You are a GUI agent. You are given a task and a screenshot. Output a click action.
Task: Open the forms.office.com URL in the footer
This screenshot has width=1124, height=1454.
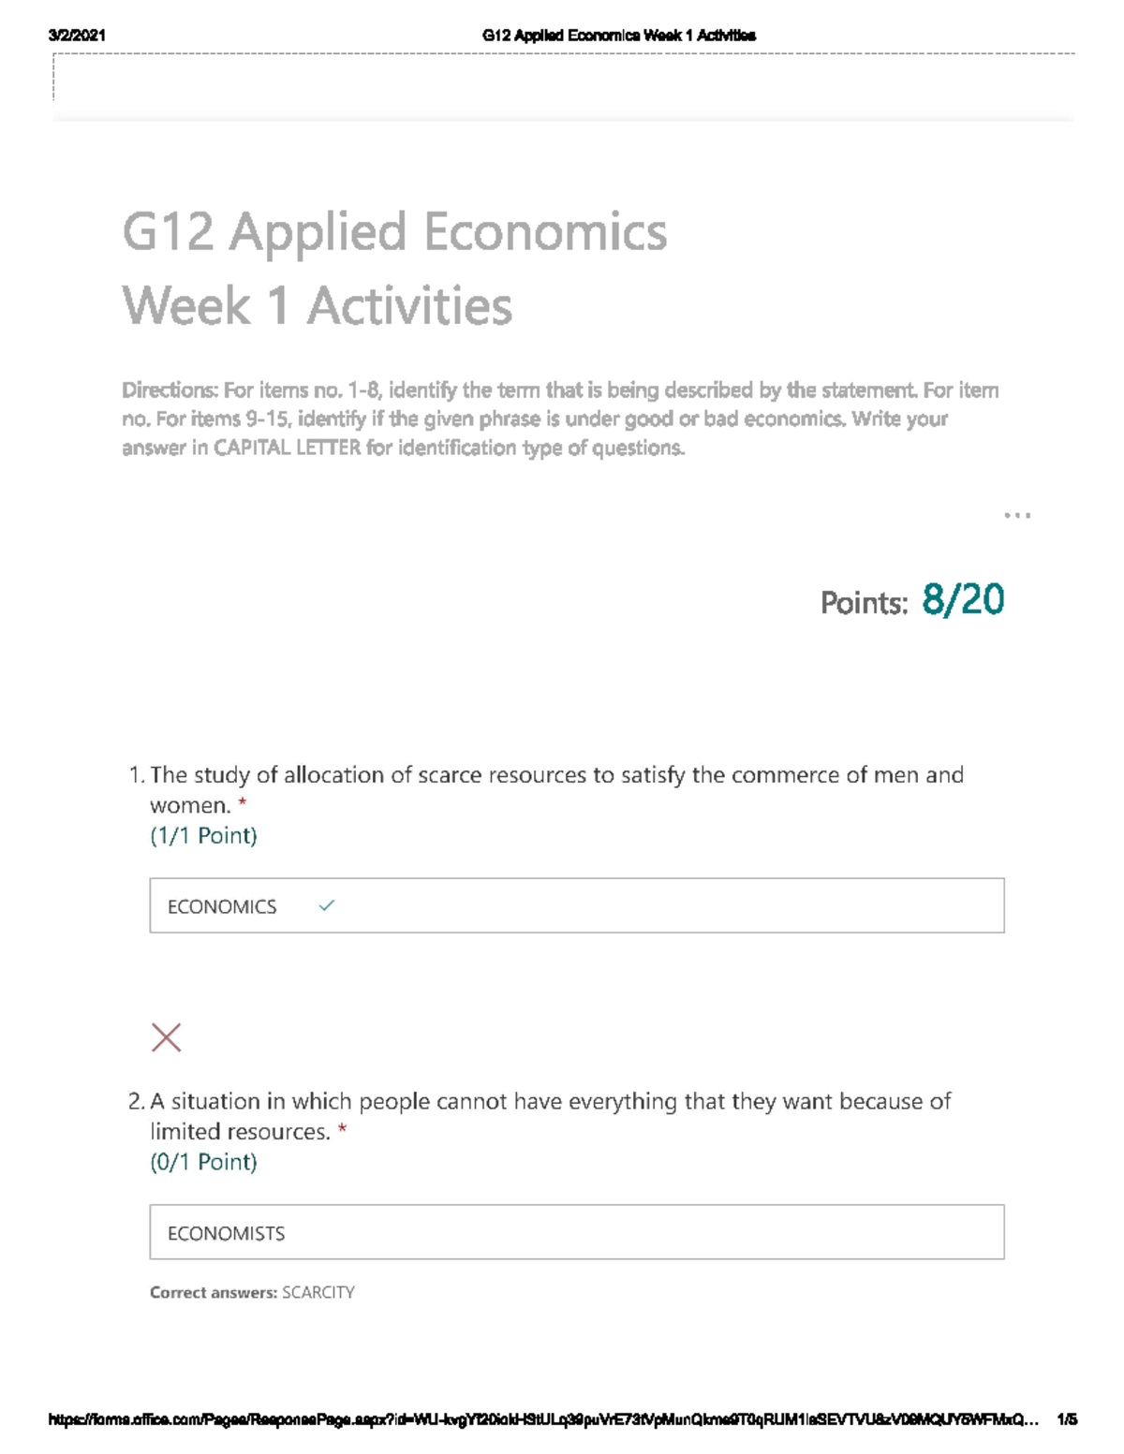pyautogui.click(x=543, y=1419)
